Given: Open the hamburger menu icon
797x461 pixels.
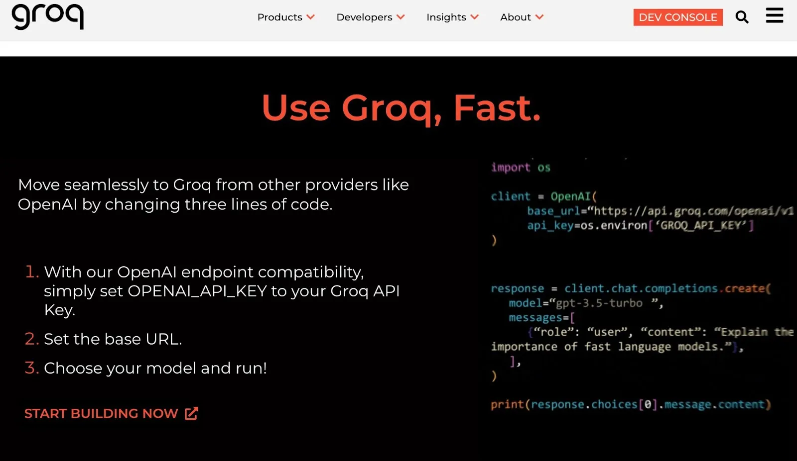Looking at the screenshot, I should click(775, 15).
